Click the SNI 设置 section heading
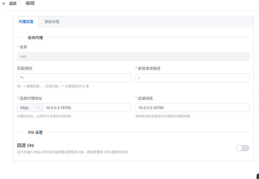The height and width of the screenshot is (179, 259). pyautogui.click(x=35, y=132)
